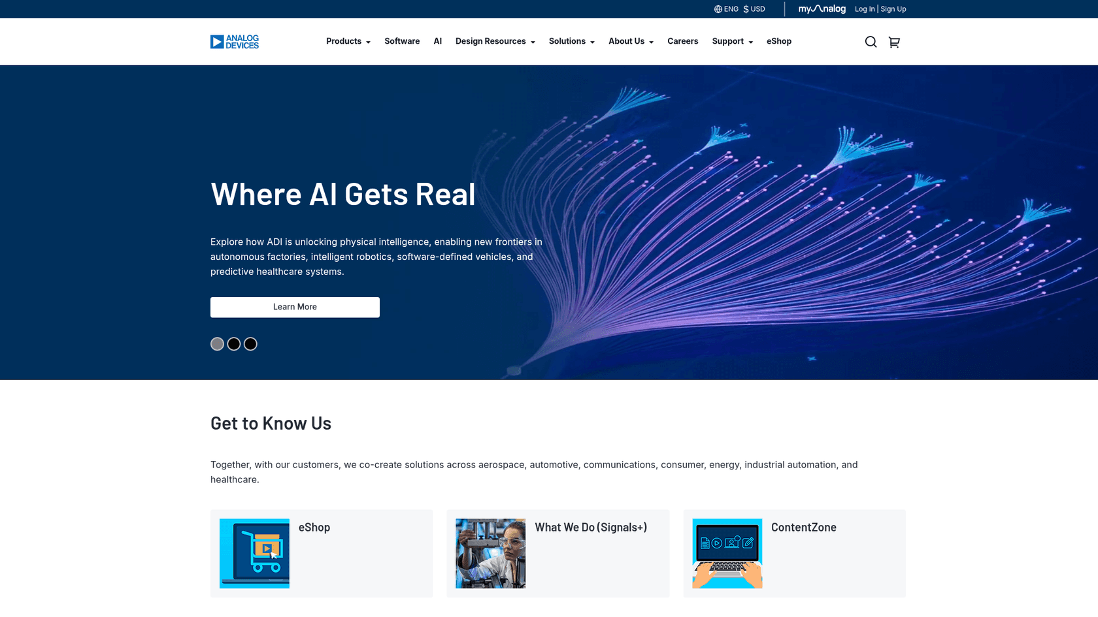This screenshot has width=1098, height=617.
Task: Click the eShop cart illustration thumbnail
Action: (254, 554)
